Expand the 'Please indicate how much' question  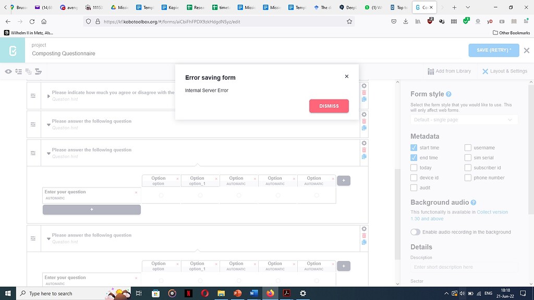48,96
